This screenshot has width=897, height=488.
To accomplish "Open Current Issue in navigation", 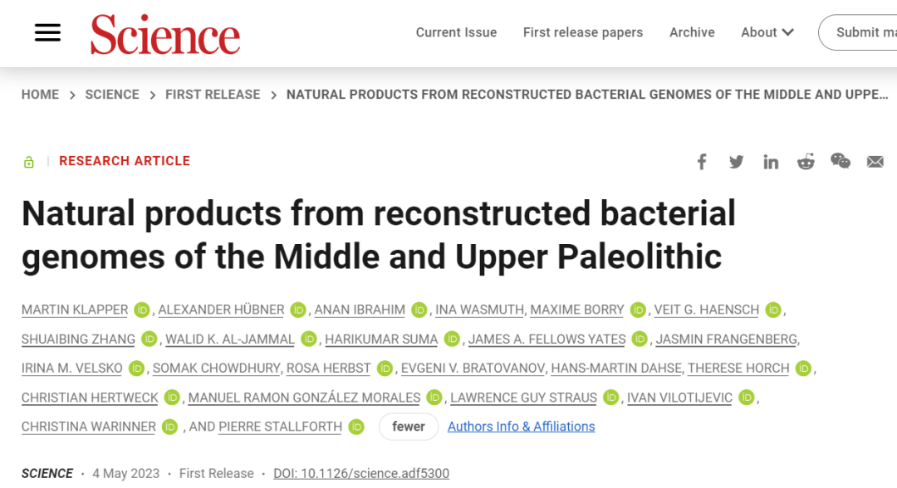I will (456, 32).
